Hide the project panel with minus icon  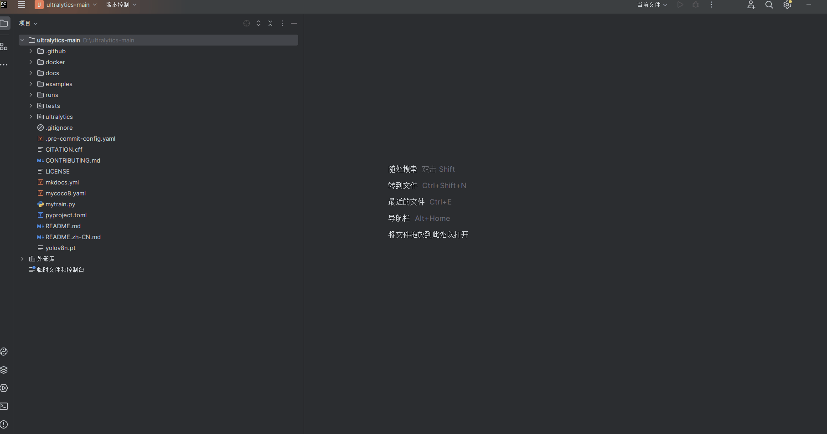point(294,23)
